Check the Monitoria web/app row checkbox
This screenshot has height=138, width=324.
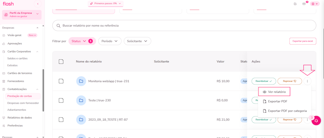[x=61, y=81]
